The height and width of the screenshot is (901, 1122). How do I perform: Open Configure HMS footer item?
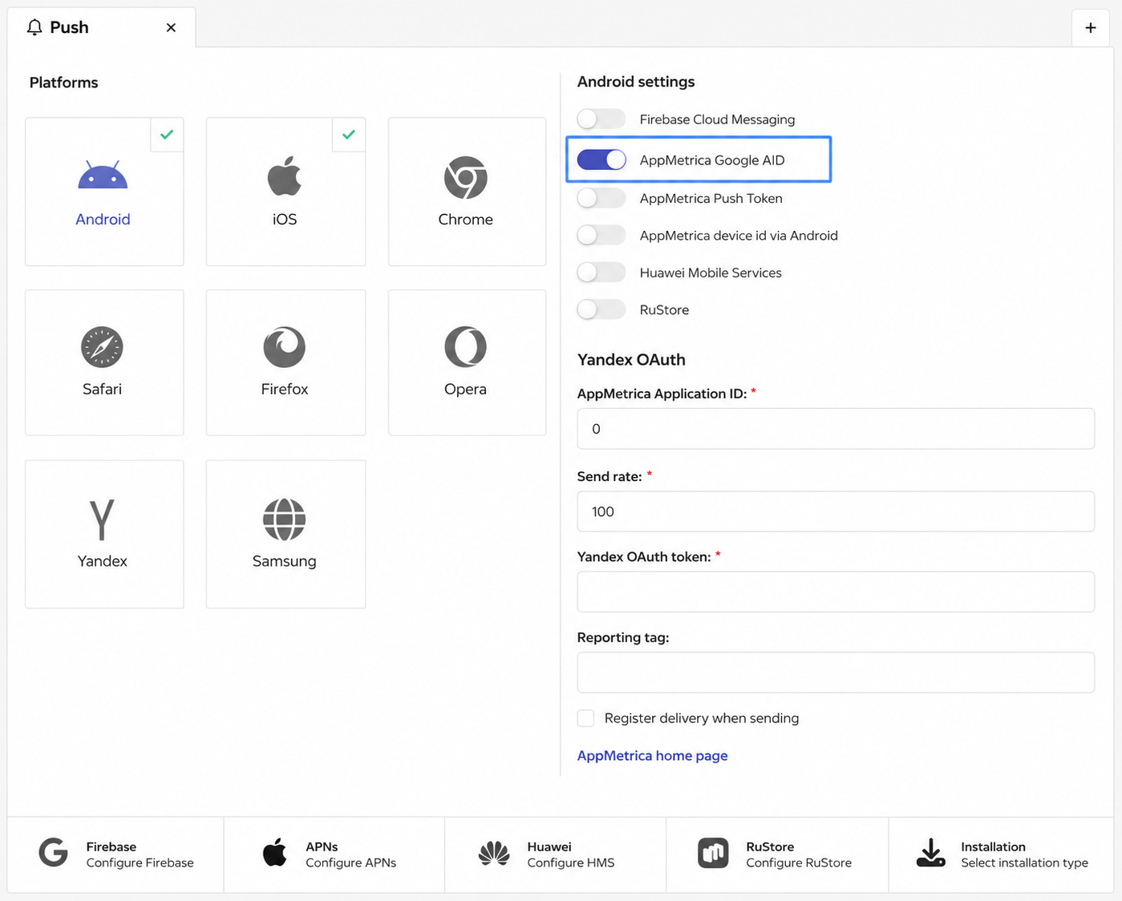click(x=555, y=855)
